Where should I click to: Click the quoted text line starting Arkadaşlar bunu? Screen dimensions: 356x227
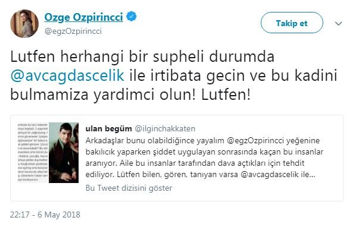click(x=202, y=141)
